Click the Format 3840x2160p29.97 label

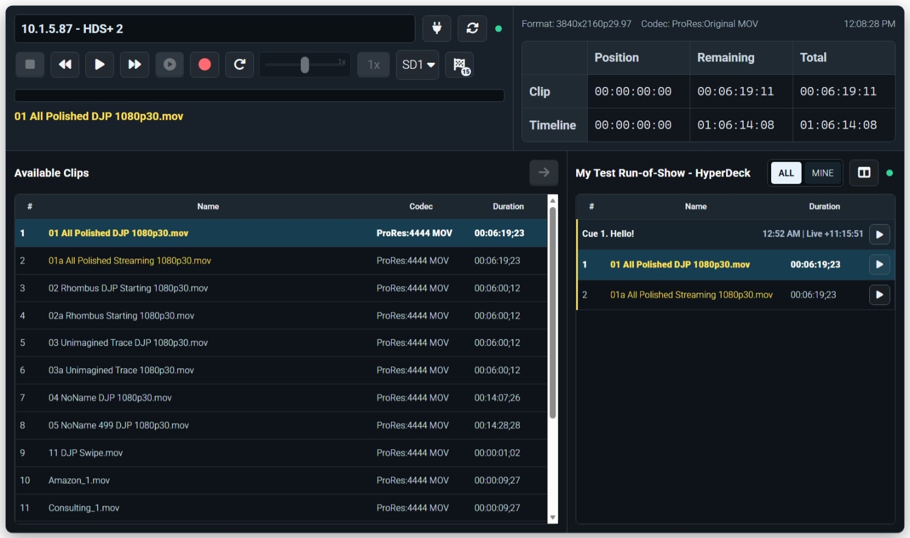(576, 24)
